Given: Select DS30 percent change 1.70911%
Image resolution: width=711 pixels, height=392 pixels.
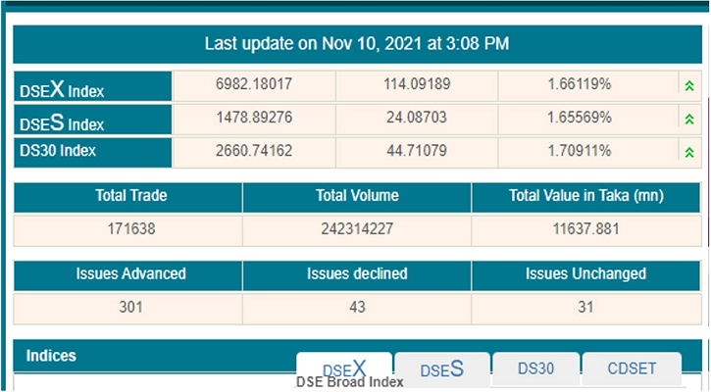Looking at the screenshot, I should coord(580,151).
